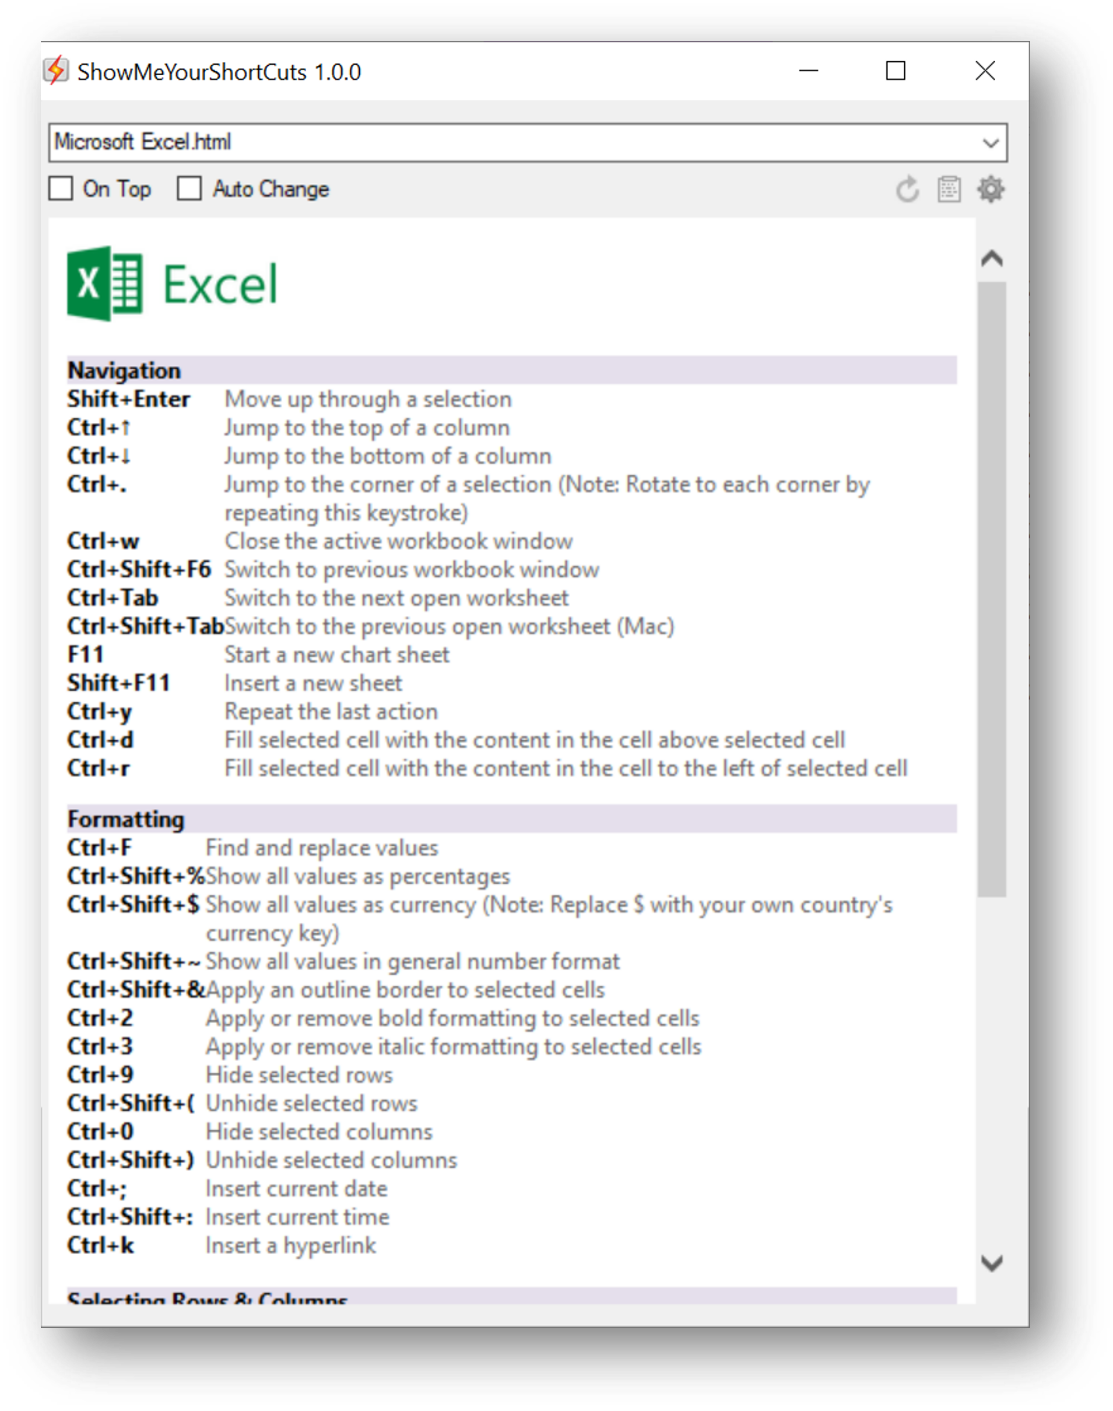The image size is (1113, 1411).
Task: Click the Ctrl+0 shortcut text
Action: 100,1132
